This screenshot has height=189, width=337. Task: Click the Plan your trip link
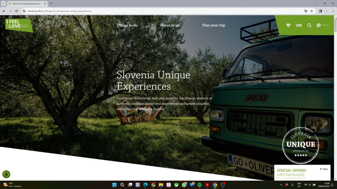coord(214,25)
